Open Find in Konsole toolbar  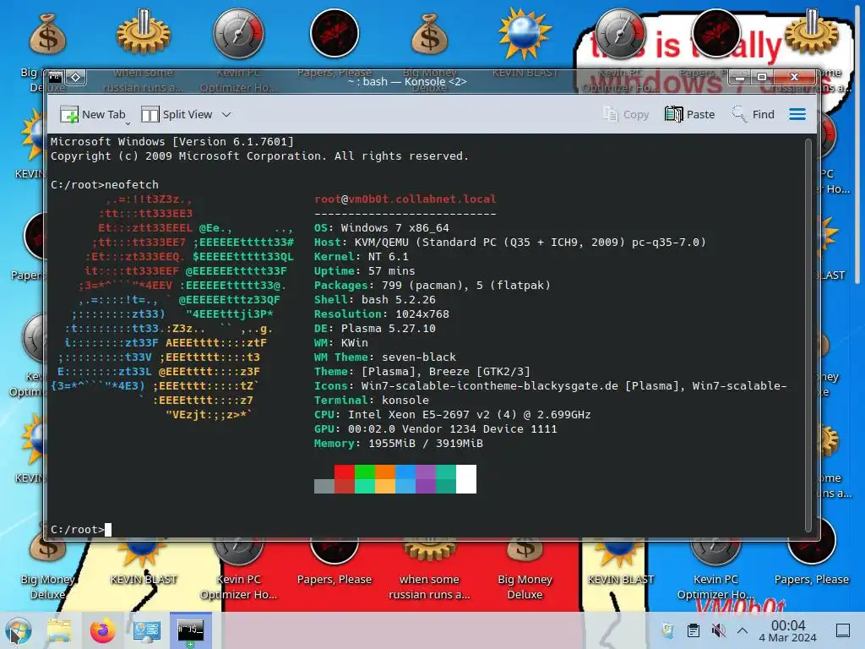click(753, 114)
